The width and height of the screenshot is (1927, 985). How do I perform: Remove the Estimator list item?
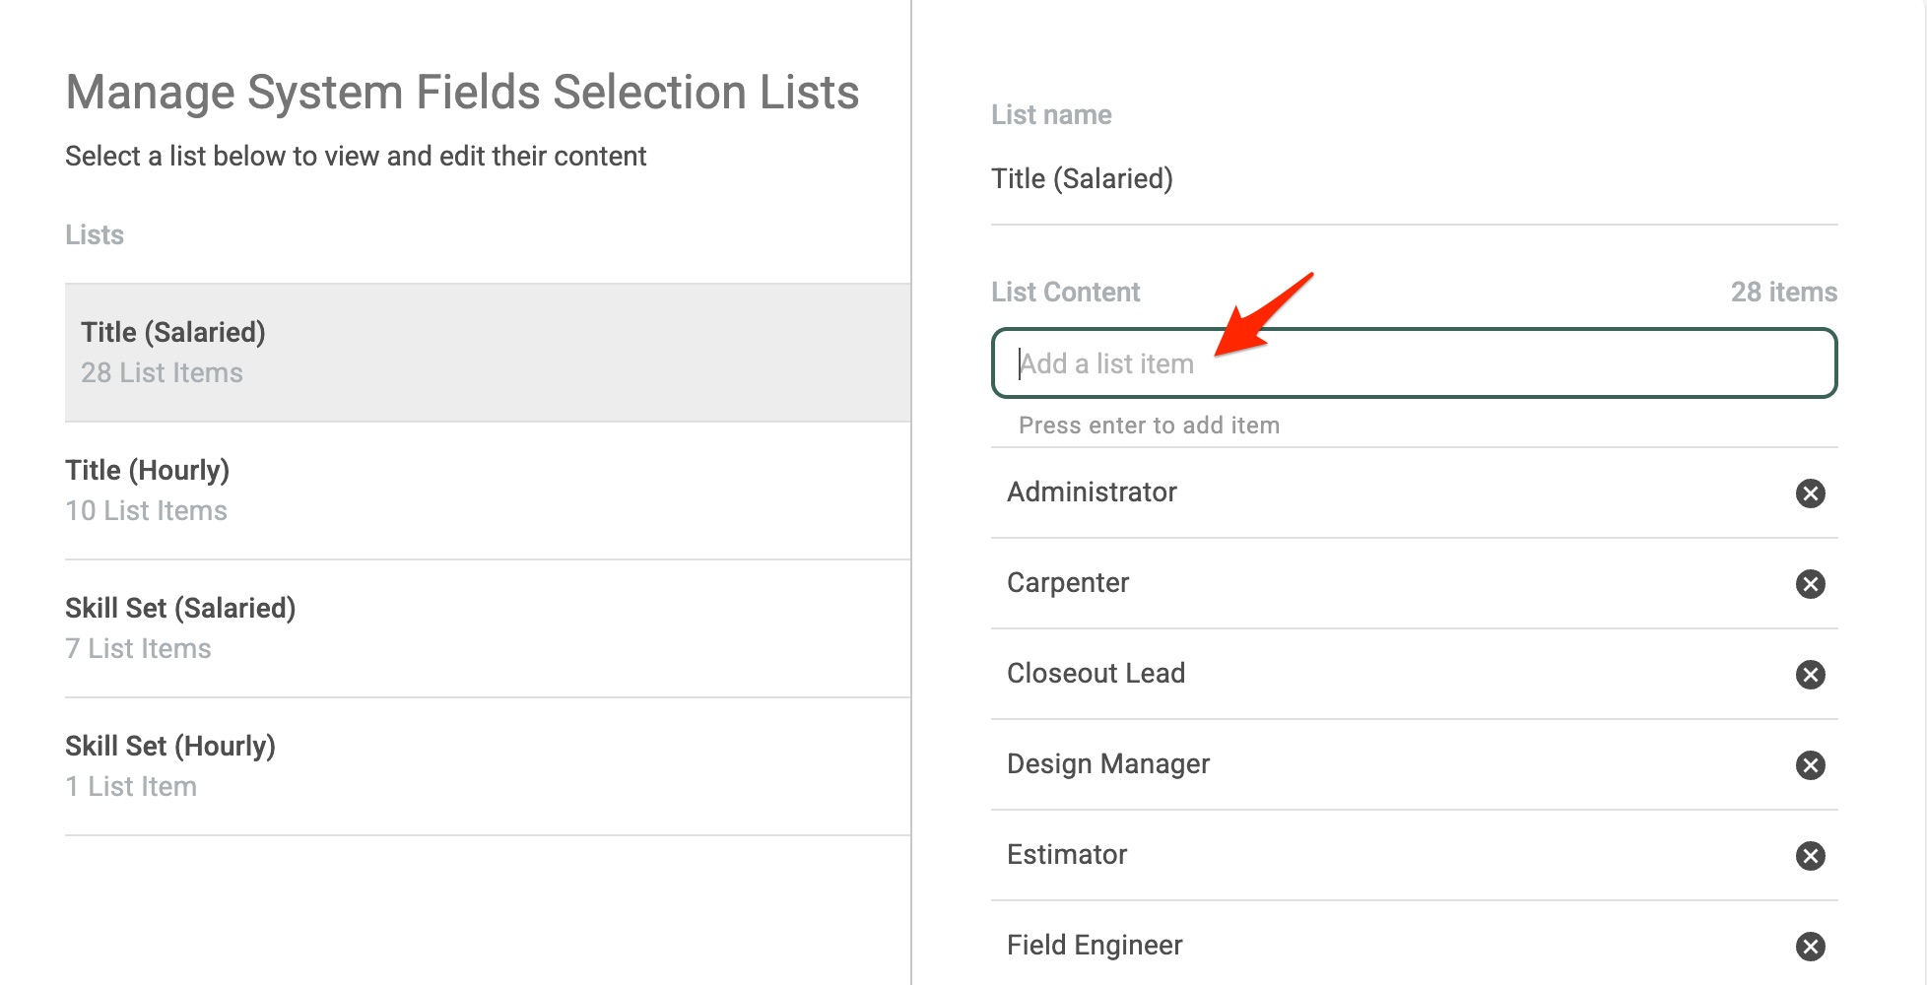[x=1810, y=856]
